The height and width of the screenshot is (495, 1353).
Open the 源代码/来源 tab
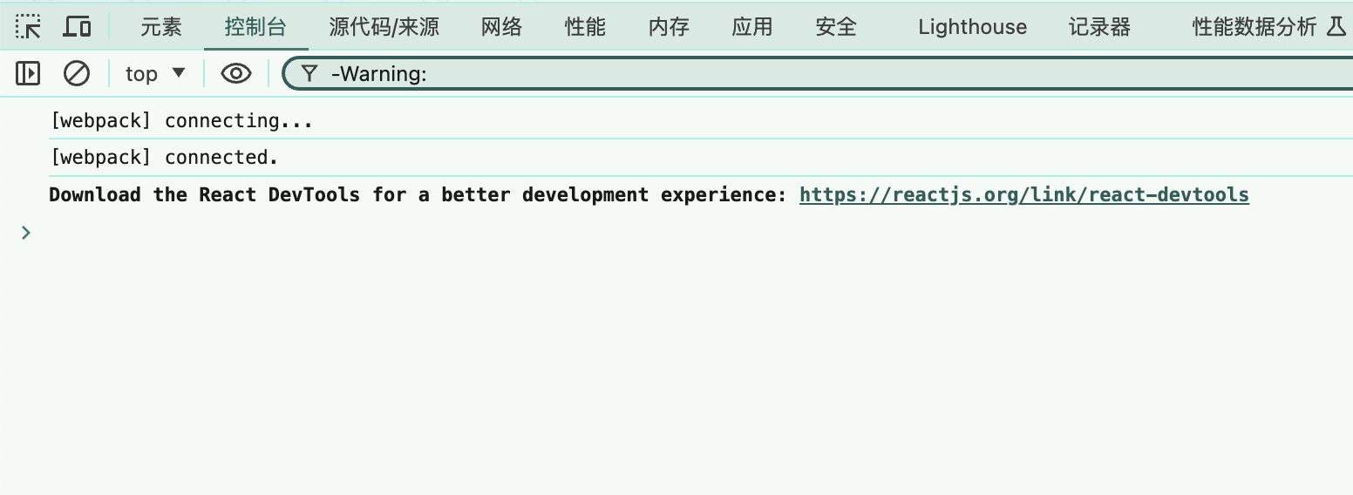384,27
